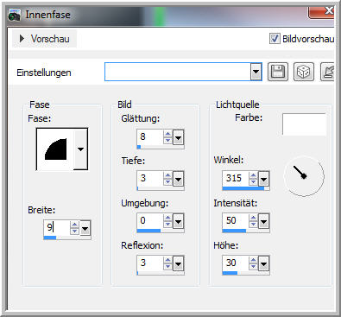Click the white Farbe light color swatch
The height and width of the screenshot is (317, 341).
click(x=304, y=124)
